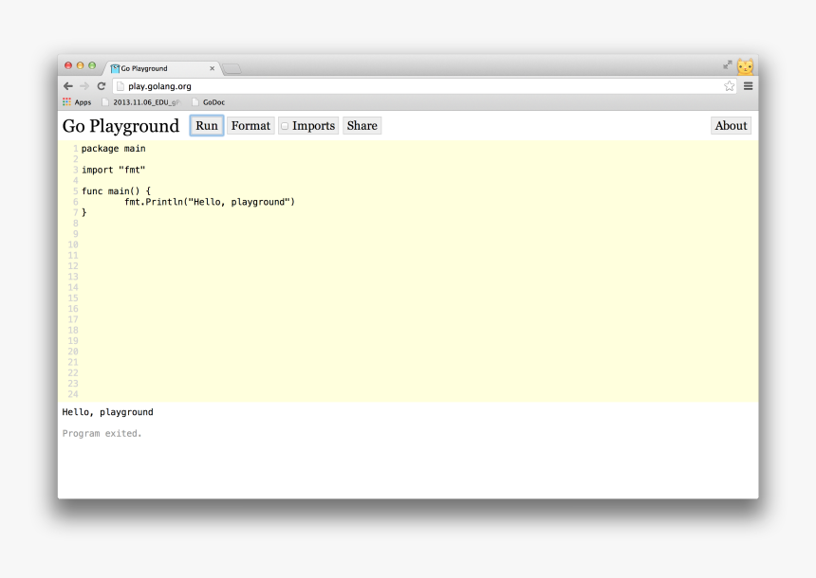Click the green maximize window button
816x578 pixels.
pyautogui.click(x=92, y=65)
